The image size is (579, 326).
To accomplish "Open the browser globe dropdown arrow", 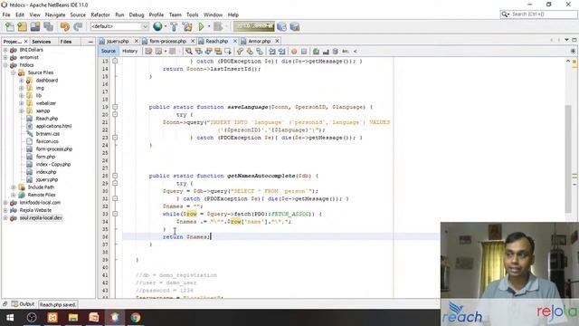I will click(x=165, y=26).
